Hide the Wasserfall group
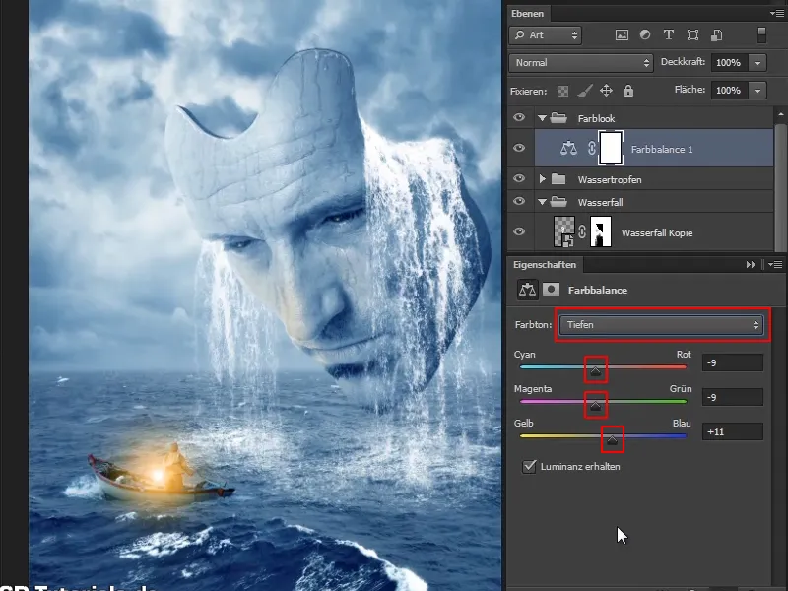788x591 pixels. coord(519,201)
